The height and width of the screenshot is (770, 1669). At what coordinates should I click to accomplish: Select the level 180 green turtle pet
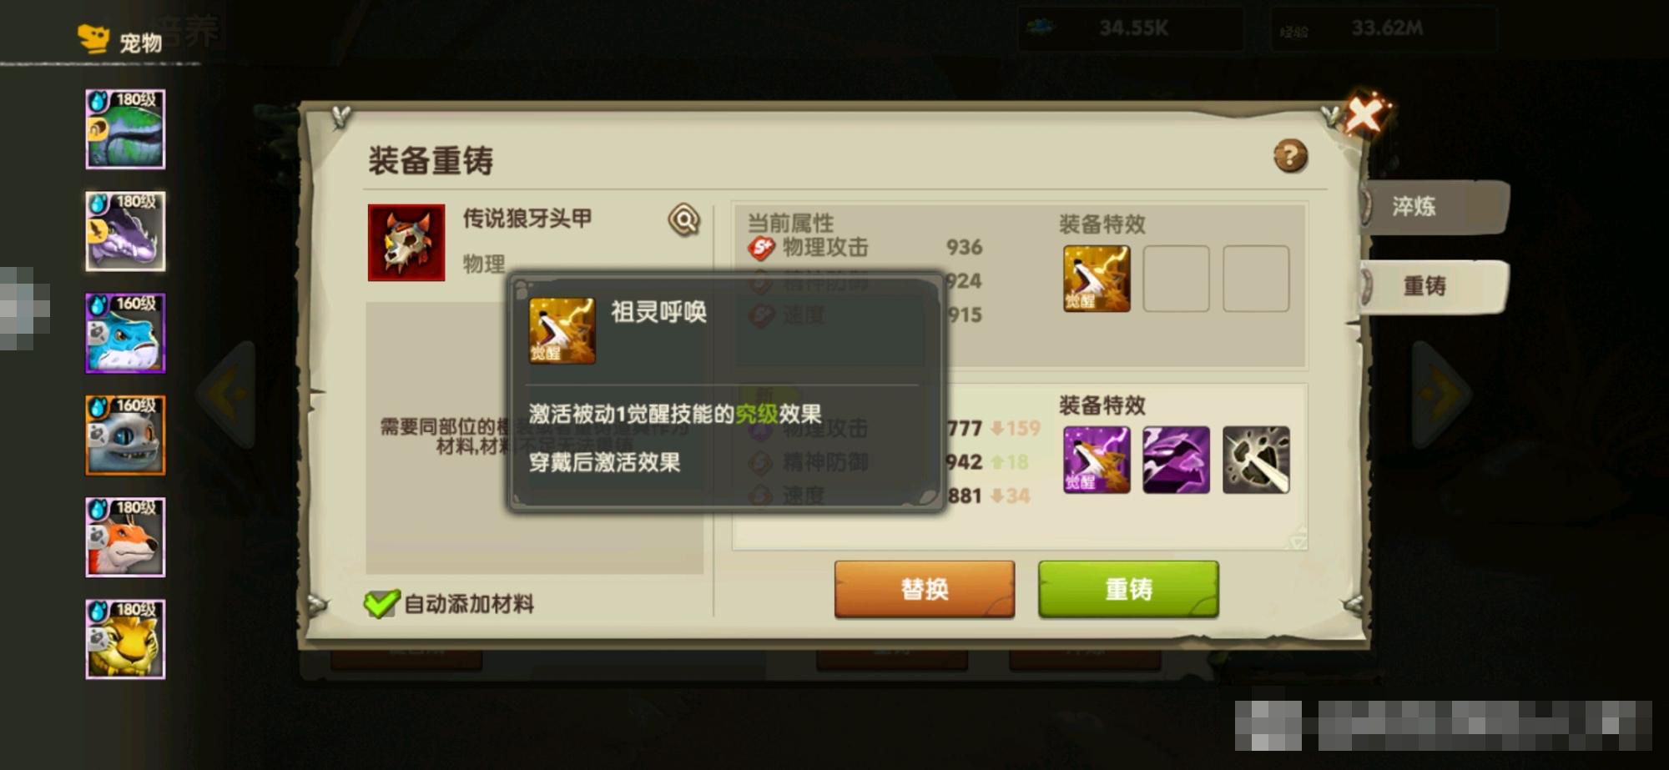125,129
